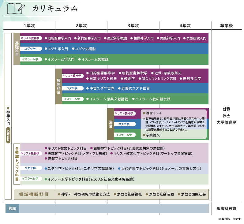Click 歴史神学概論 course
Viewport: 244px width, 224px height.
[116, 38]
